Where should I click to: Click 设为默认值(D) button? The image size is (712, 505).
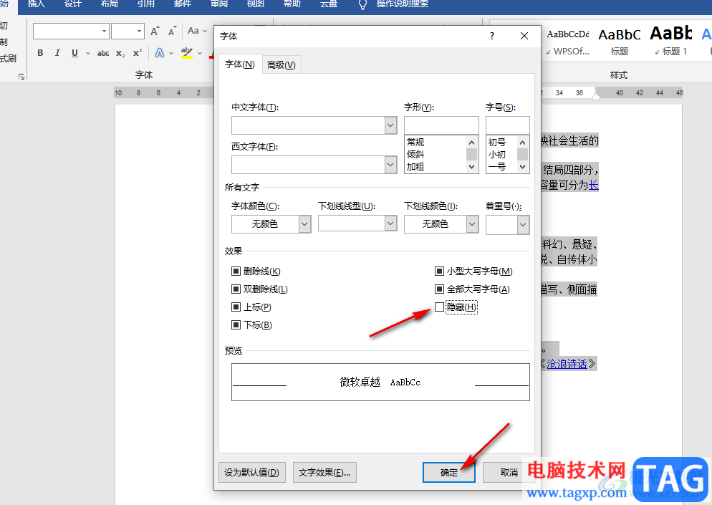pos(251,472)
